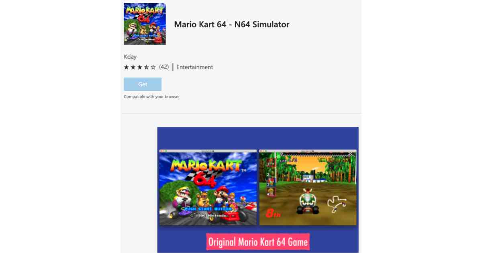Click the Mario Kart 64 extension icon
Viewport: 482px width, 253px height.
[x=145, y=24]
